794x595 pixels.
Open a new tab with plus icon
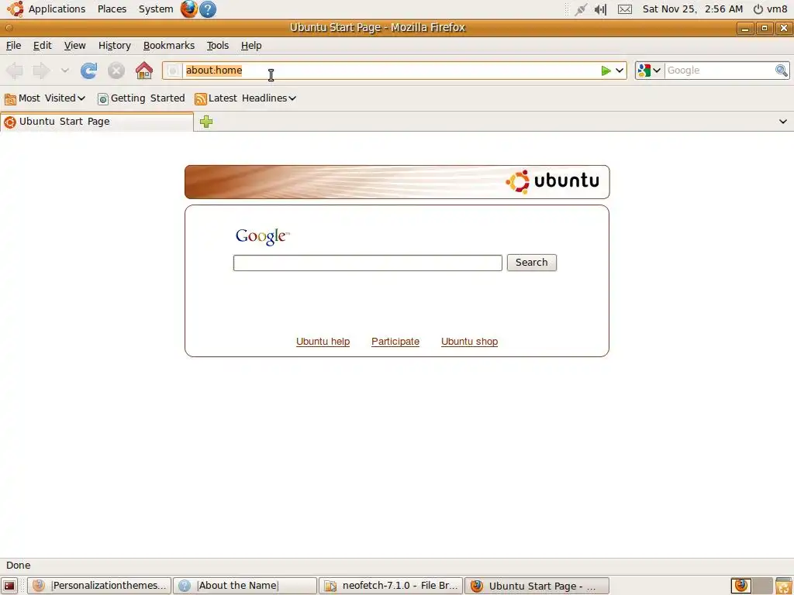(206, 122)
